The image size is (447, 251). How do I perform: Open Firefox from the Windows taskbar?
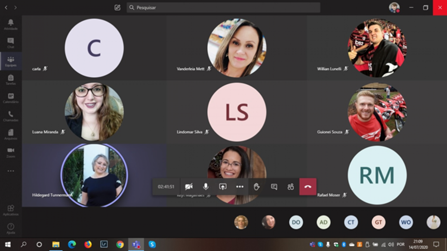click(x=88, y=244)
